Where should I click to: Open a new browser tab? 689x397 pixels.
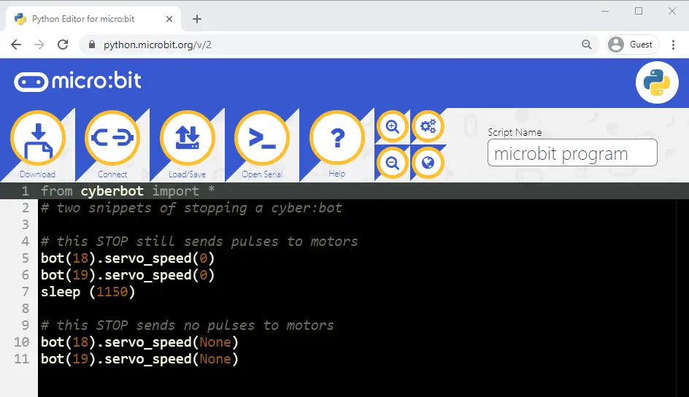(196, 19)
